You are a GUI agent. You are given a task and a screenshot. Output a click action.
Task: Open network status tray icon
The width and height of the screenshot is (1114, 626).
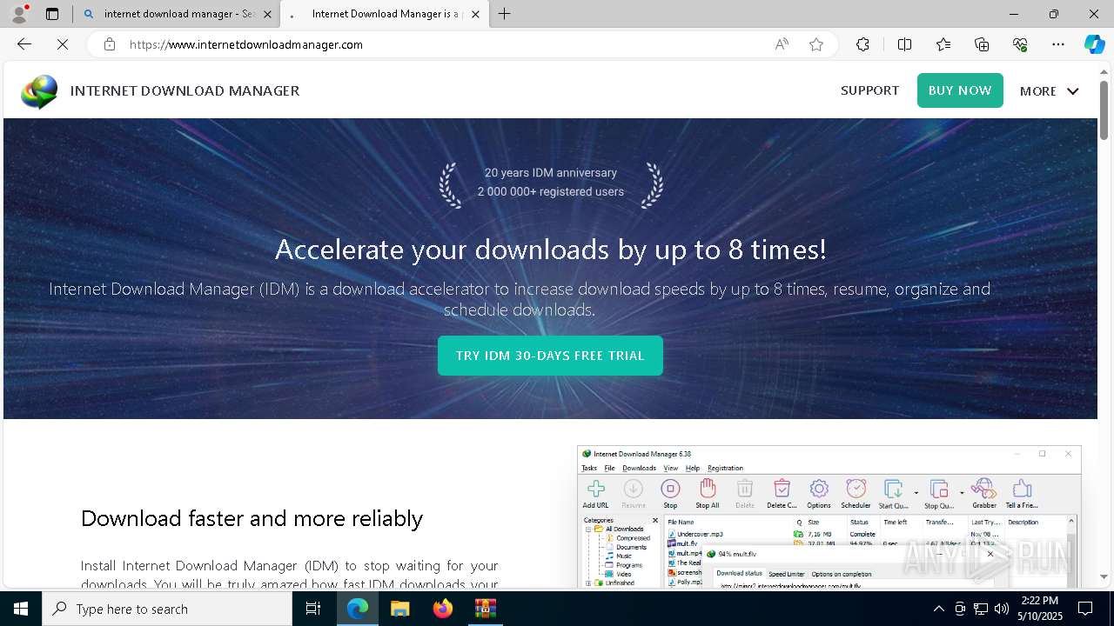click(x=981, y=609)
